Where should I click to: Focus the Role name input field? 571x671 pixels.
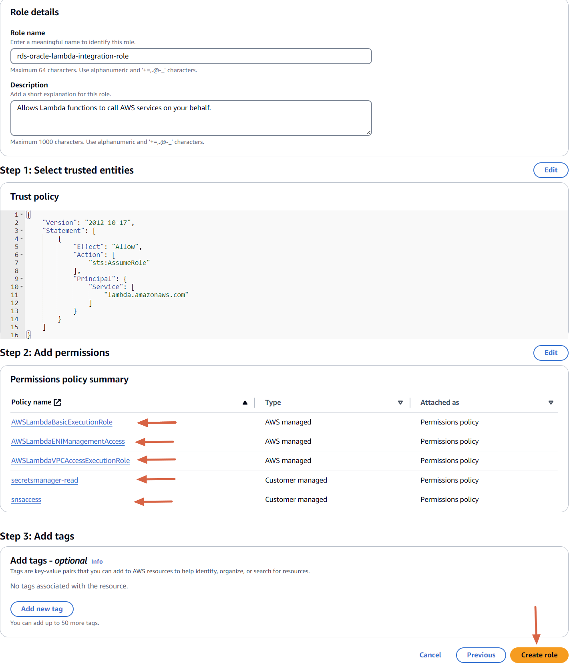(x=191, y=56)
